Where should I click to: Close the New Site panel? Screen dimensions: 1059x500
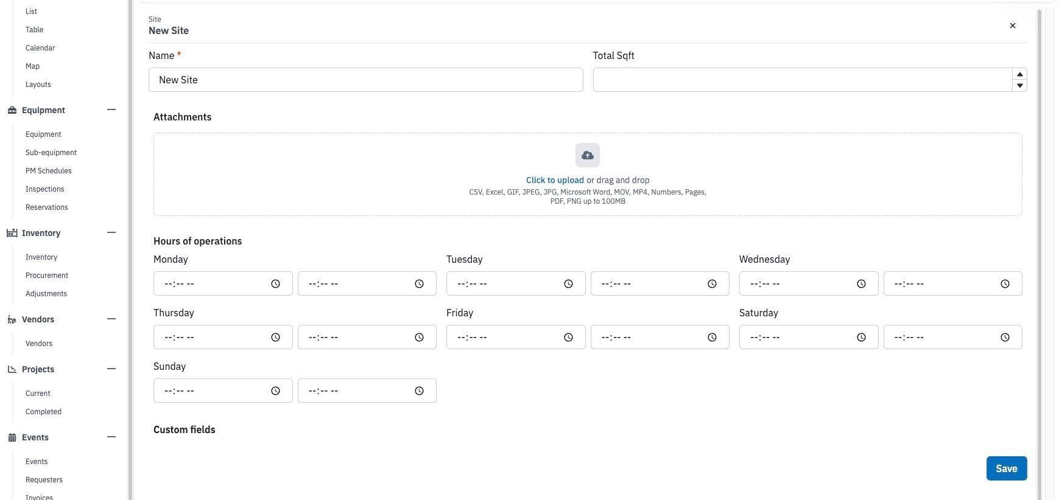[x=1013, y=26]
